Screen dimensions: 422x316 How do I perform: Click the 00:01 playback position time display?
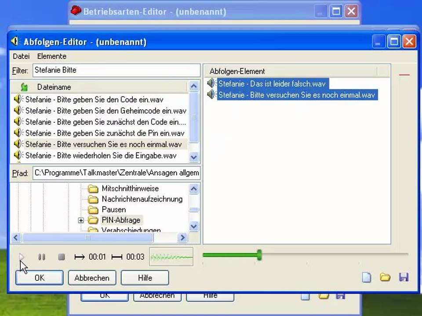pyautogui.click(x=98, y=257)
